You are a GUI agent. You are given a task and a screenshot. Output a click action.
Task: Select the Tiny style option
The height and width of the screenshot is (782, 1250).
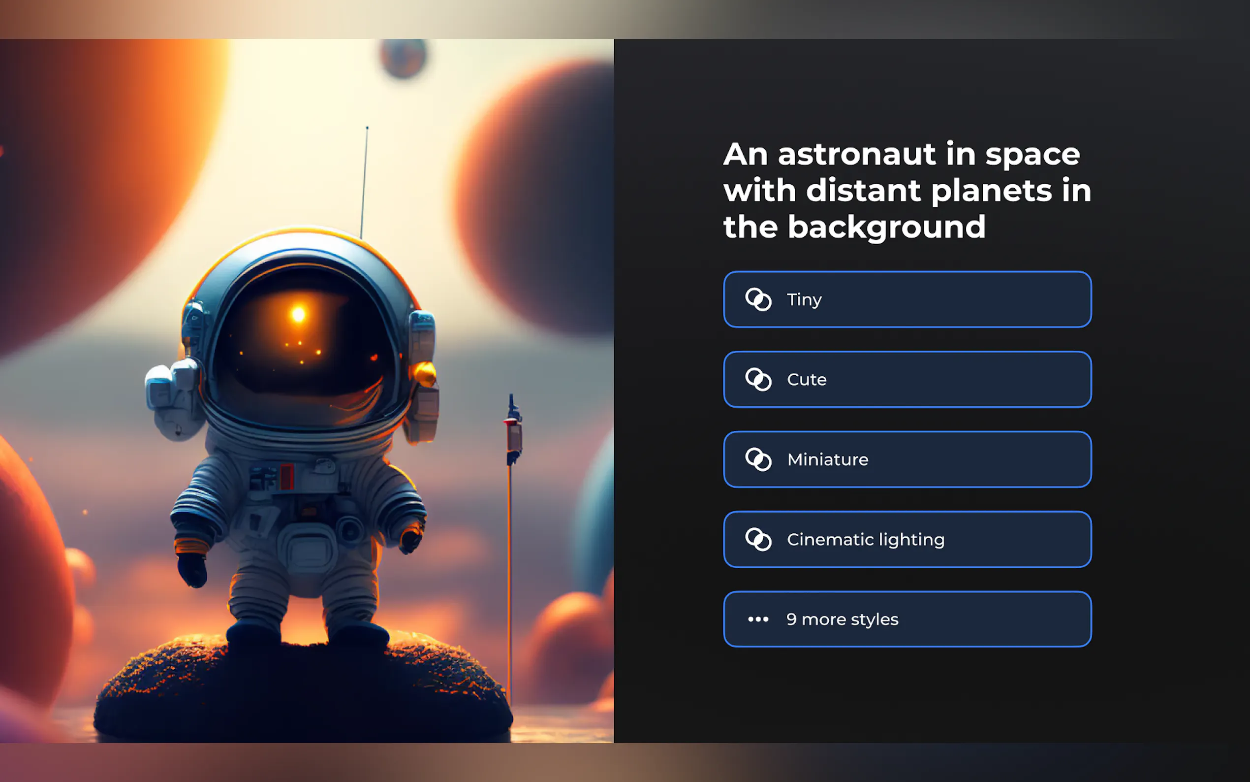[x=907, y=299]
